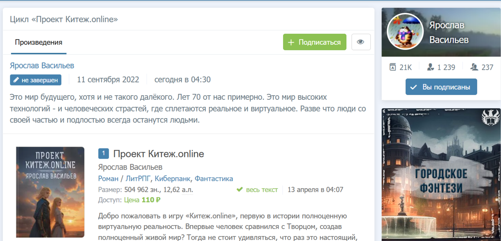Click the 21K books count icon
The height and width of the screenshot is (241, 501).
point(393,67)
